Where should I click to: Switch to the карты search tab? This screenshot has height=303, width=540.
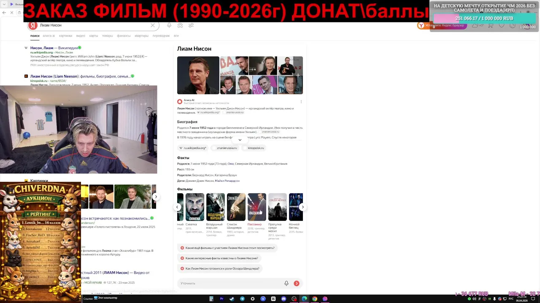click(x=94, y=36)
